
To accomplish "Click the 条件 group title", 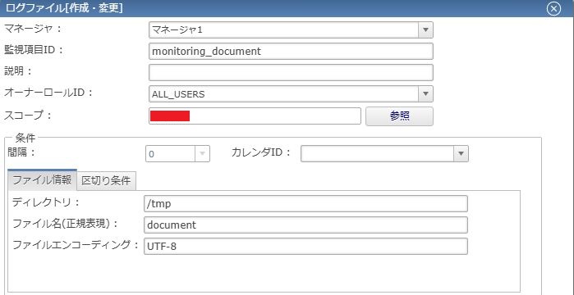I will [25, 138].
